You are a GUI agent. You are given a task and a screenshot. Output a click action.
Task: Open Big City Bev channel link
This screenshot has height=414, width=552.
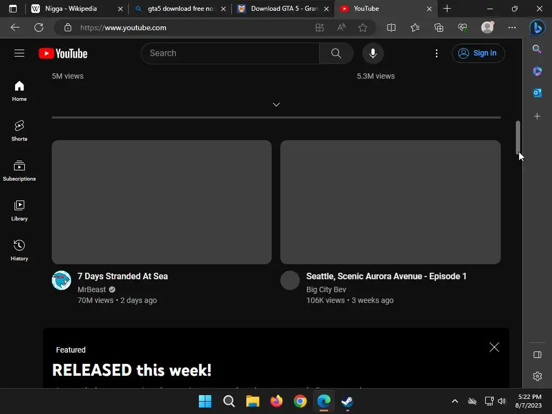[x=326, y=289]
